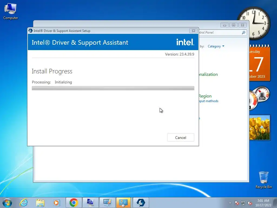Open Windows Media Player from the taskbar
277x208 pixels.
pos(57,203)
